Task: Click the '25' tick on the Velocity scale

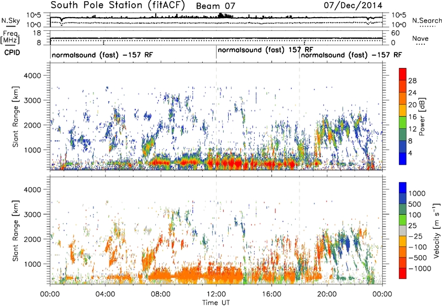Action: pyautogui.click(x=413, y=225)
